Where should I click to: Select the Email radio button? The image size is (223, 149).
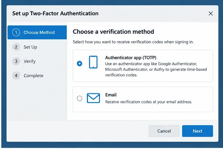click(80, 98)
